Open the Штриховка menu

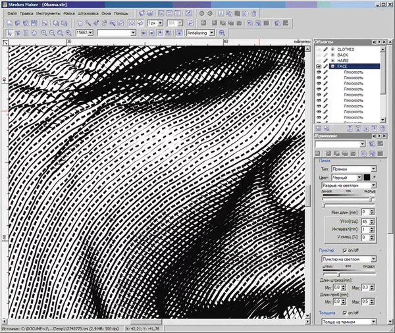pos(88,14)
